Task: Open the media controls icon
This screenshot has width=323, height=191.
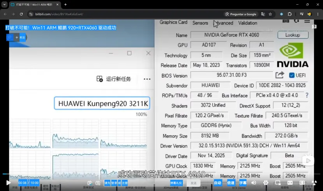Action: click(302, 14)
